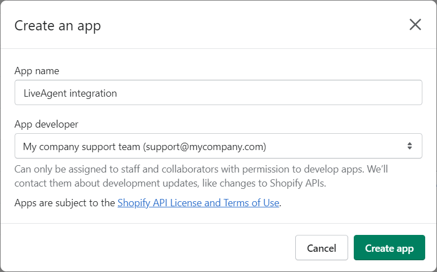The height and width of the screenshot is (272, 437).
Task: Click the 'App name' field label
Action: coord(37,71)
